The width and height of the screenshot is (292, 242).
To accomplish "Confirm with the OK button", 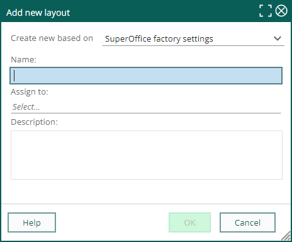I will point(189,222).
